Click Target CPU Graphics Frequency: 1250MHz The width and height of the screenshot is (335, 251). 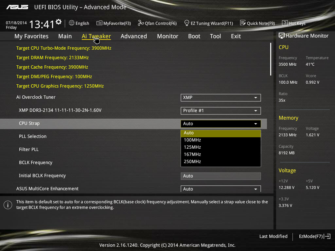(60, 86)
